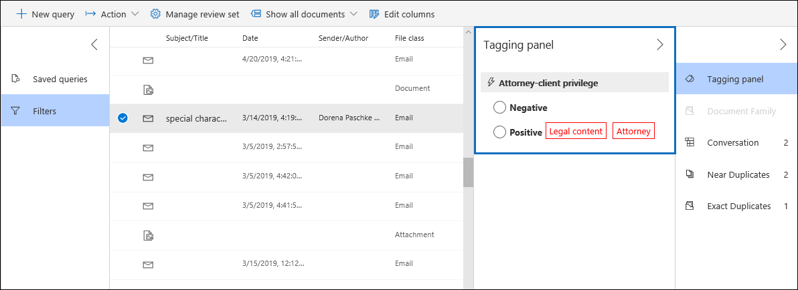Collapse the Tagging panel using its chevron
This screenshot has width=798, height=290.
(x=659, y=45)
